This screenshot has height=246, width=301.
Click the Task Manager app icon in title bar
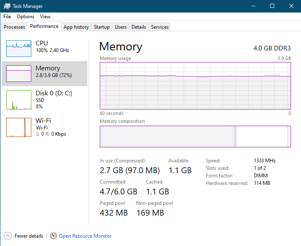(x=7, y=6)
